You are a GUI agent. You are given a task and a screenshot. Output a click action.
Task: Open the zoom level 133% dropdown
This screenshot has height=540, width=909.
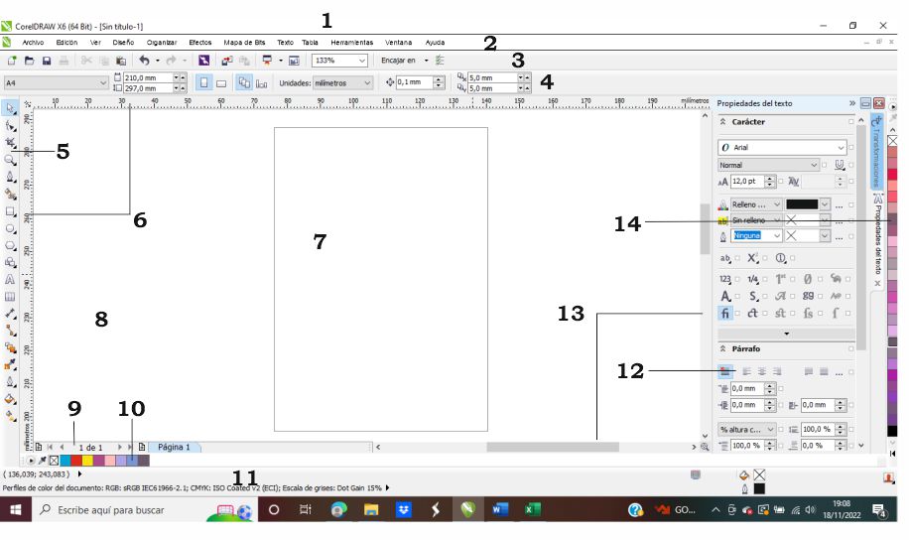click(362, 61)
